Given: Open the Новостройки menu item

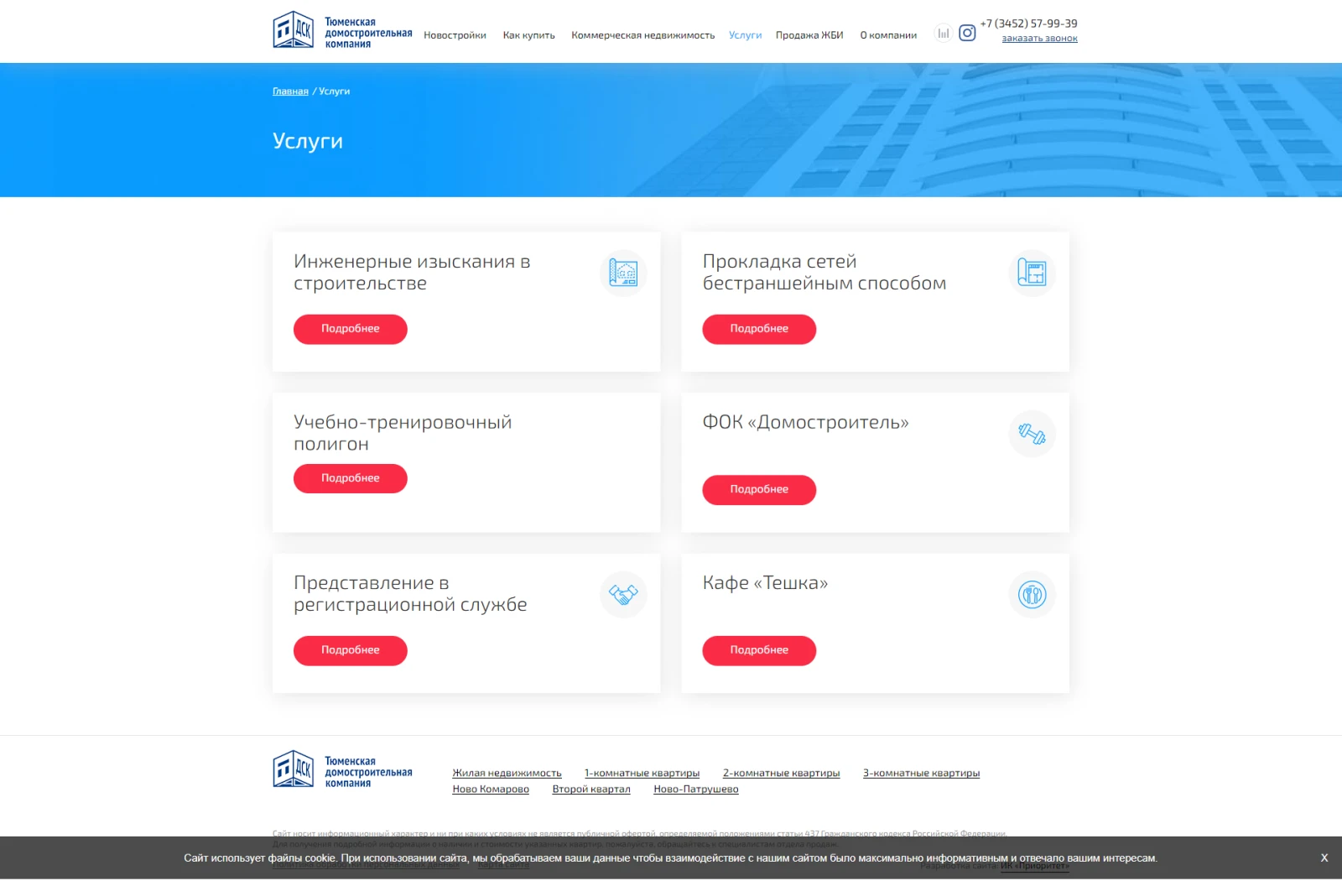Looking at the screenshot, I should 455,35.
